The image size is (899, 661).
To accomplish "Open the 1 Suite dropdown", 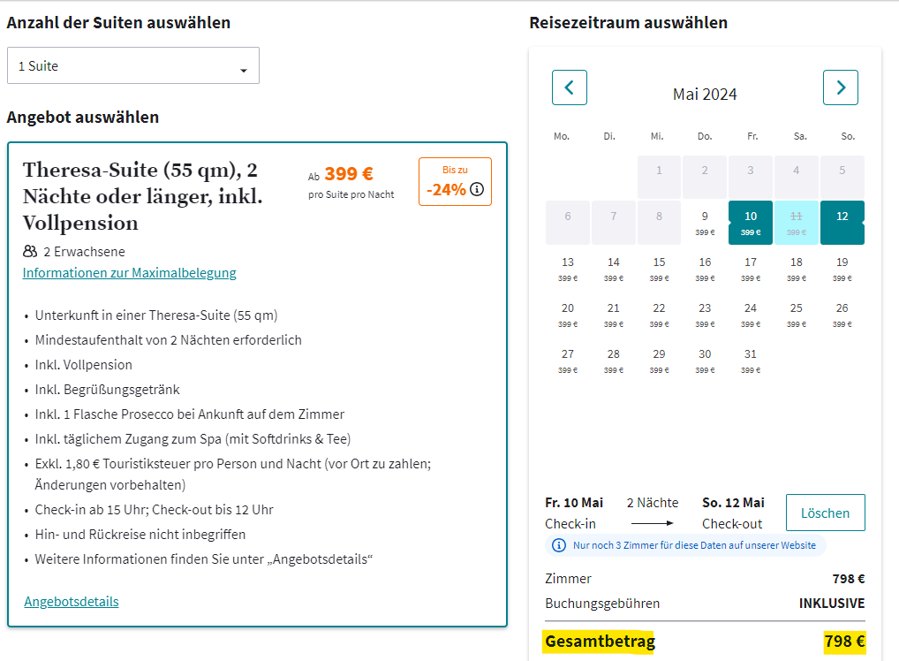I will point(133,65).
